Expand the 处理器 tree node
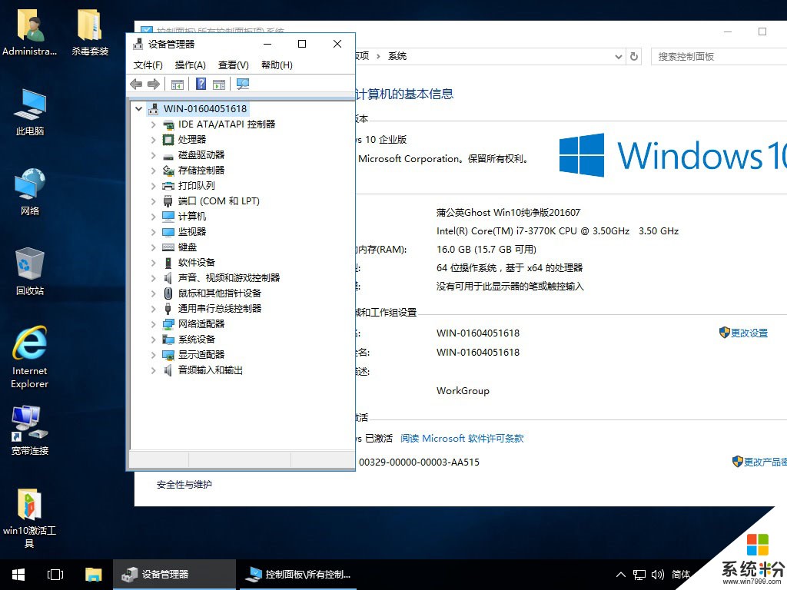This screenshot has width=787, height=590. (154, 140)
